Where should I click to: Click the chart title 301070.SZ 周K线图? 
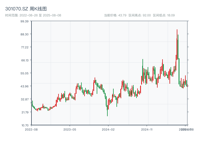coord(26,9)
